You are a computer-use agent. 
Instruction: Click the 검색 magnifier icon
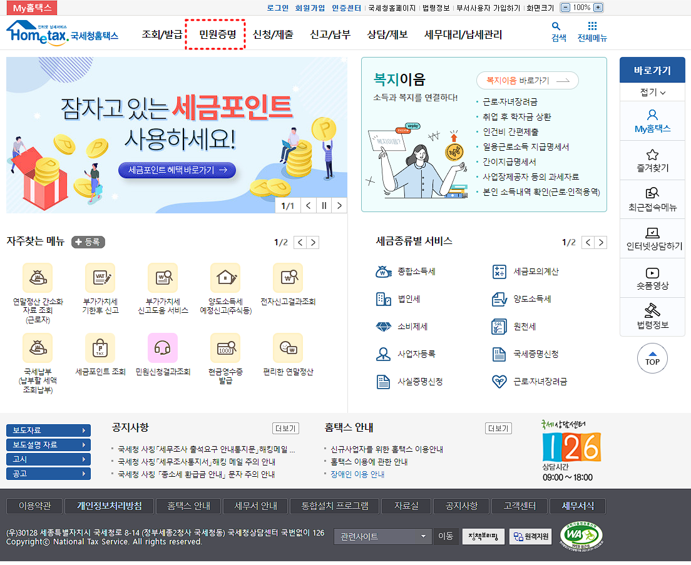557,28
